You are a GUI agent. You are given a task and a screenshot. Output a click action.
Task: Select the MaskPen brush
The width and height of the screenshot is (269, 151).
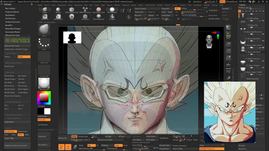tap(45, 17)
